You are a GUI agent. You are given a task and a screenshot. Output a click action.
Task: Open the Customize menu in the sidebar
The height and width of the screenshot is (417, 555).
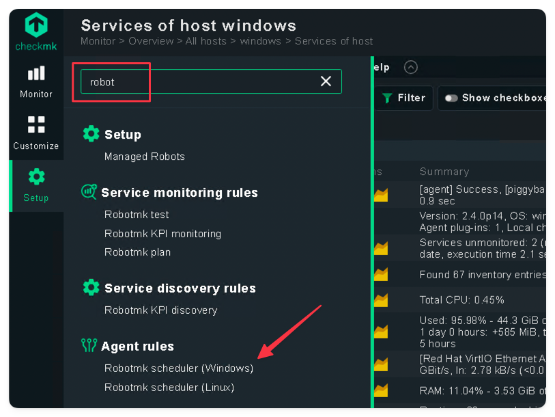36,133
